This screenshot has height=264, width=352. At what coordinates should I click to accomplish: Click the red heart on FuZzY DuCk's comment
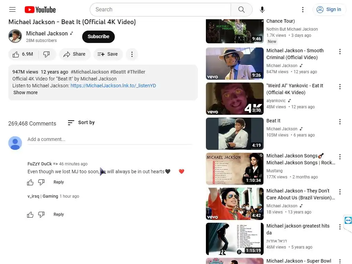[181, 172]
